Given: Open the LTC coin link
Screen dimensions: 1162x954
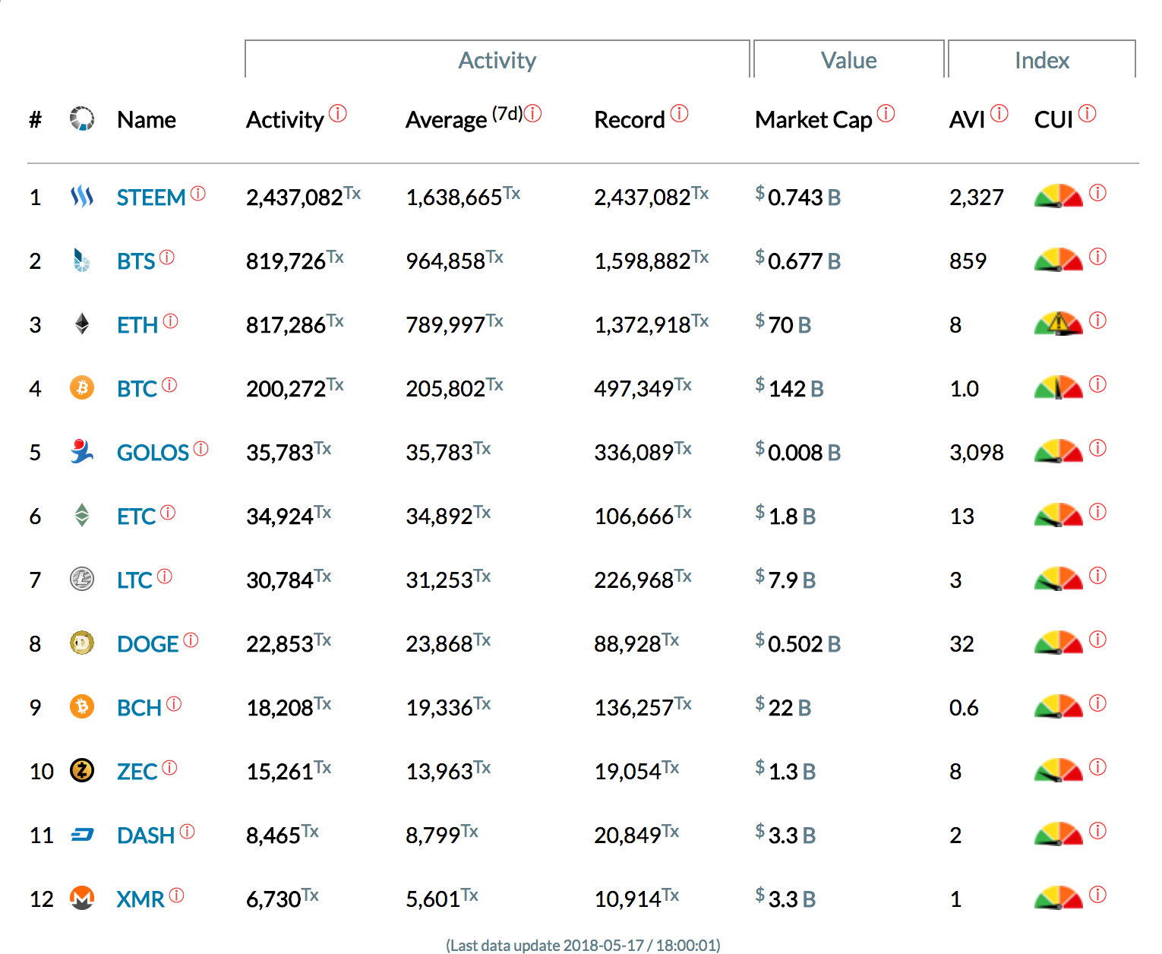Looking at the screenshot, I should (134, 580).
